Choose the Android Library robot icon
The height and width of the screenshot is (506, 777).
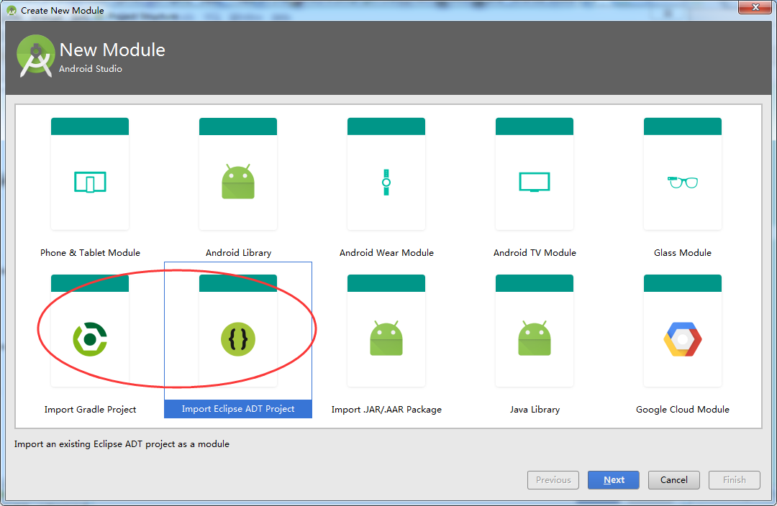click(238, 182)
